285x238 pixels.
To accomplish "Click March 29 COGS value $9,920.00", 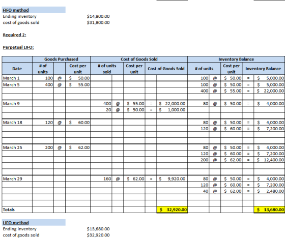I will (x=172, y=179).
